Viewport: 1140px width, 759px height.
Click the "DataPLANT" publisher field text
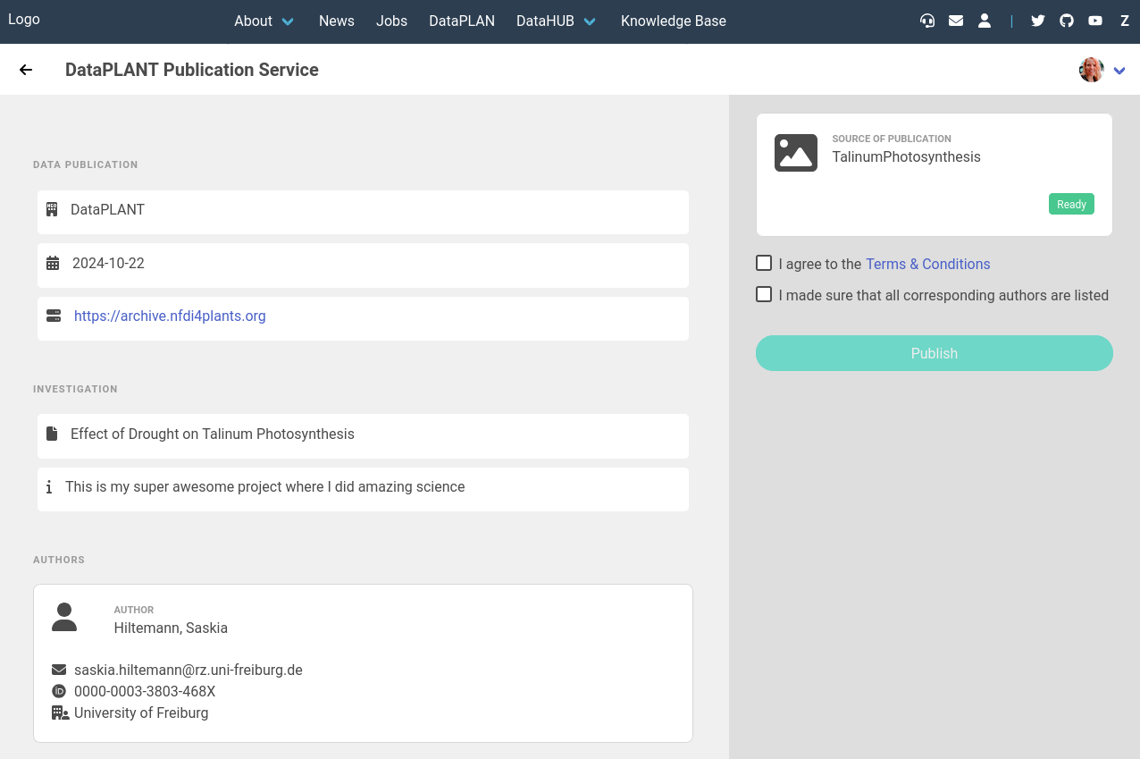click(107, 209)
